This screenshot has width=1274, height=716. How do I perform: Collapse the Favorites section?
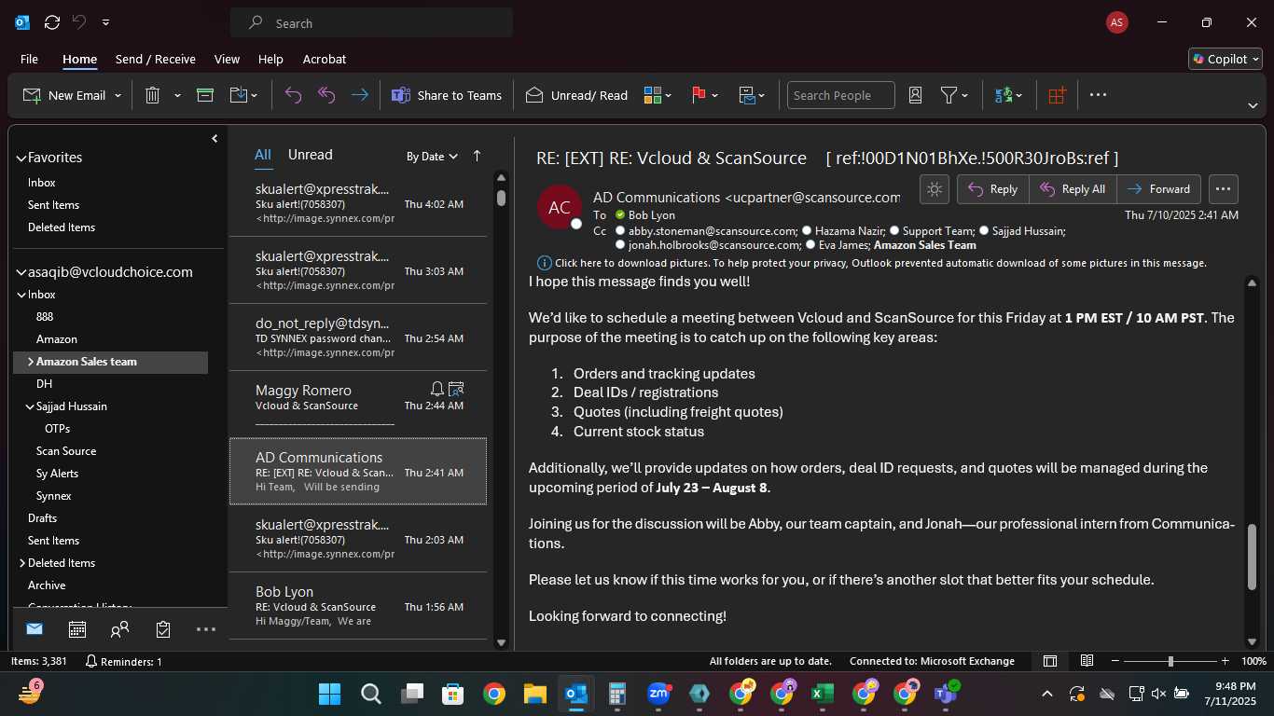(21, 158)
